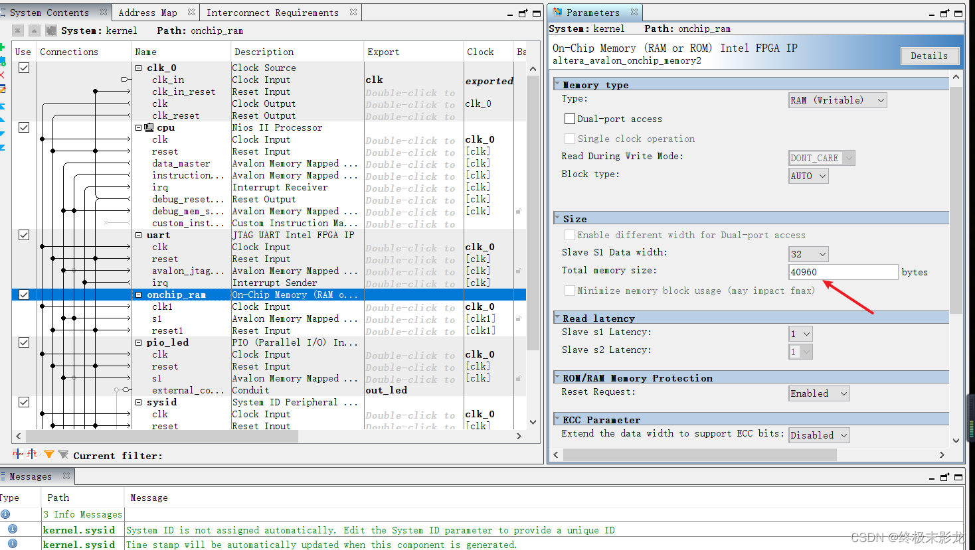Collapse the clk_0 tree node
This screenshot has width=975, height=550.
pos(139,68)
